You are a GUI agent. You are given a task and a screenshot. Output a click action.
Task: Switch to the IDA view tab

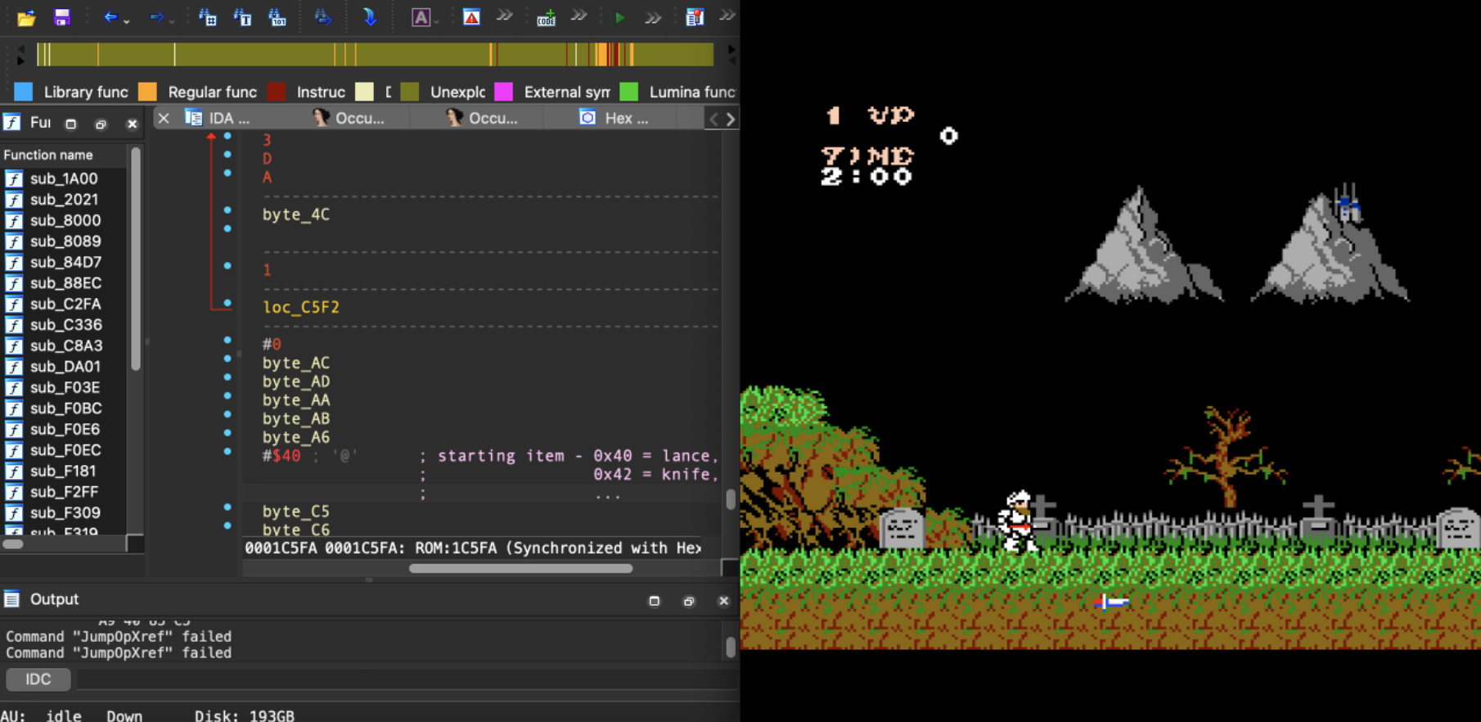coord(218,119)
